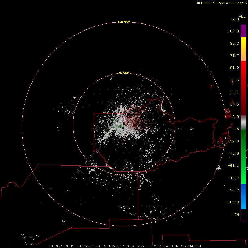Click the -16.5 velocity scale value

[x=233, y=129]
